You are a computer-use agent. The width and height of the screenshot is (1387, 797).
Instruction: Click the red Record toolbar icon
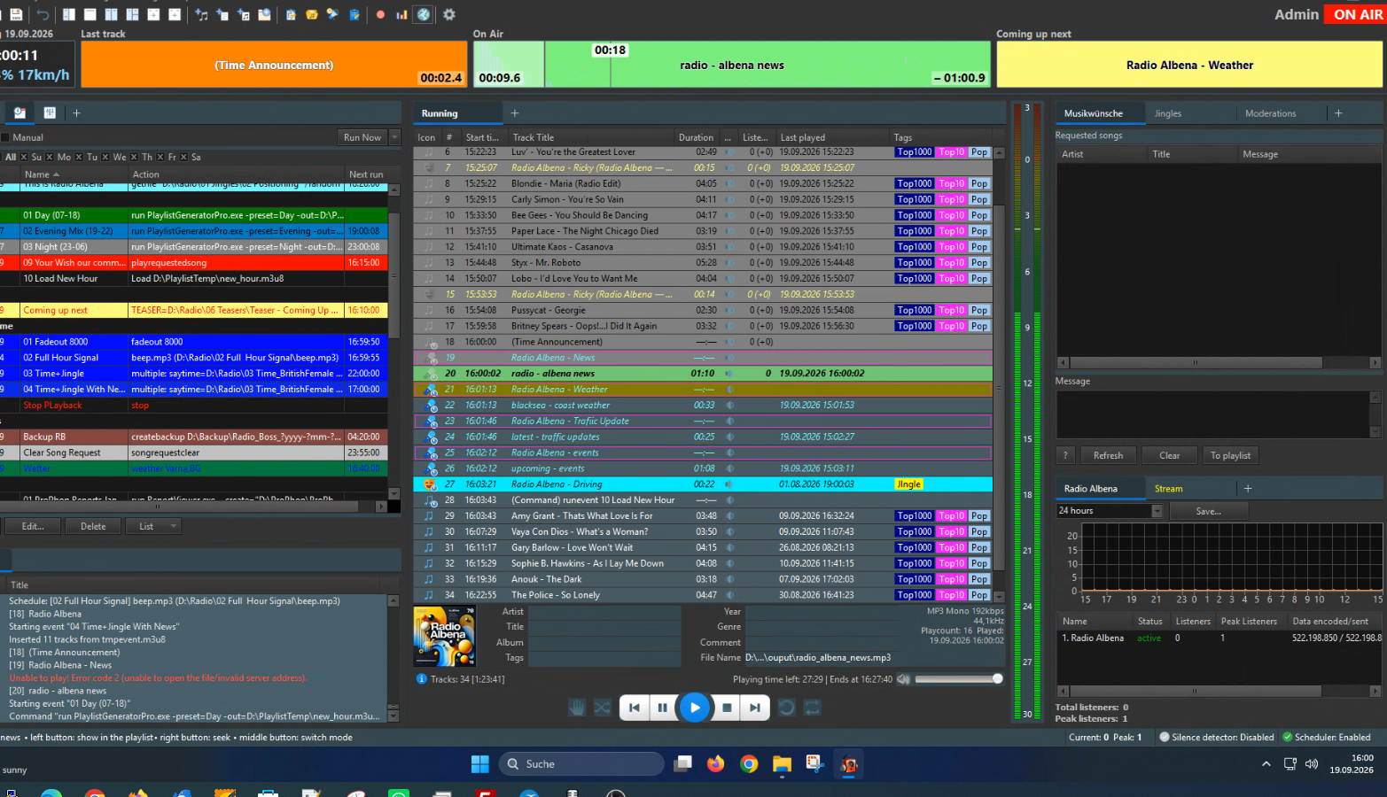click(380, 14)
